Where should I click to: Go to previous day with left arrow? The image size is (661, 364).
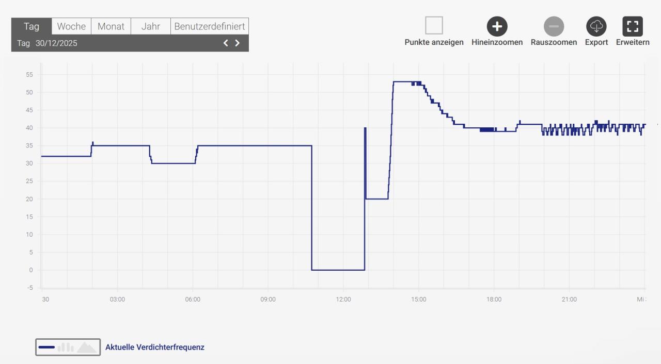[x=226, y=43]
